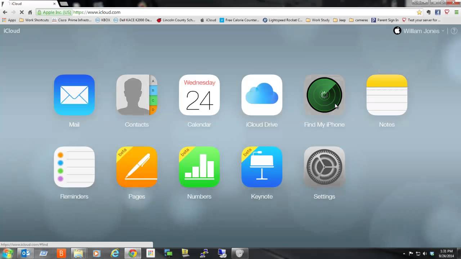Open the Contacts app

[137, 95]
